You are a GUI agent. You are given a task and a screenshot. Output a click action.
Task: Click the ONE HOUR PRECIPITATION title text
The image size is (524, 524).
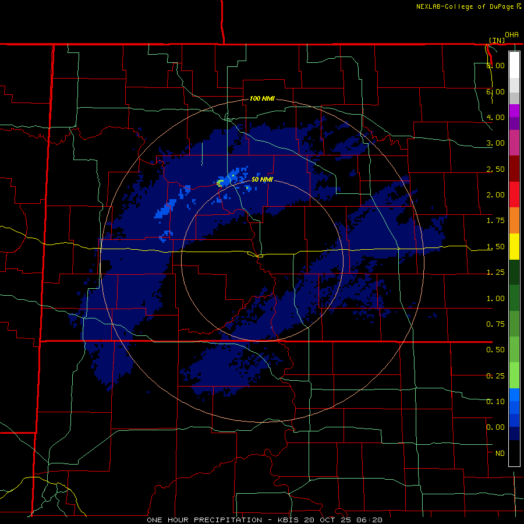pos(204,520)
